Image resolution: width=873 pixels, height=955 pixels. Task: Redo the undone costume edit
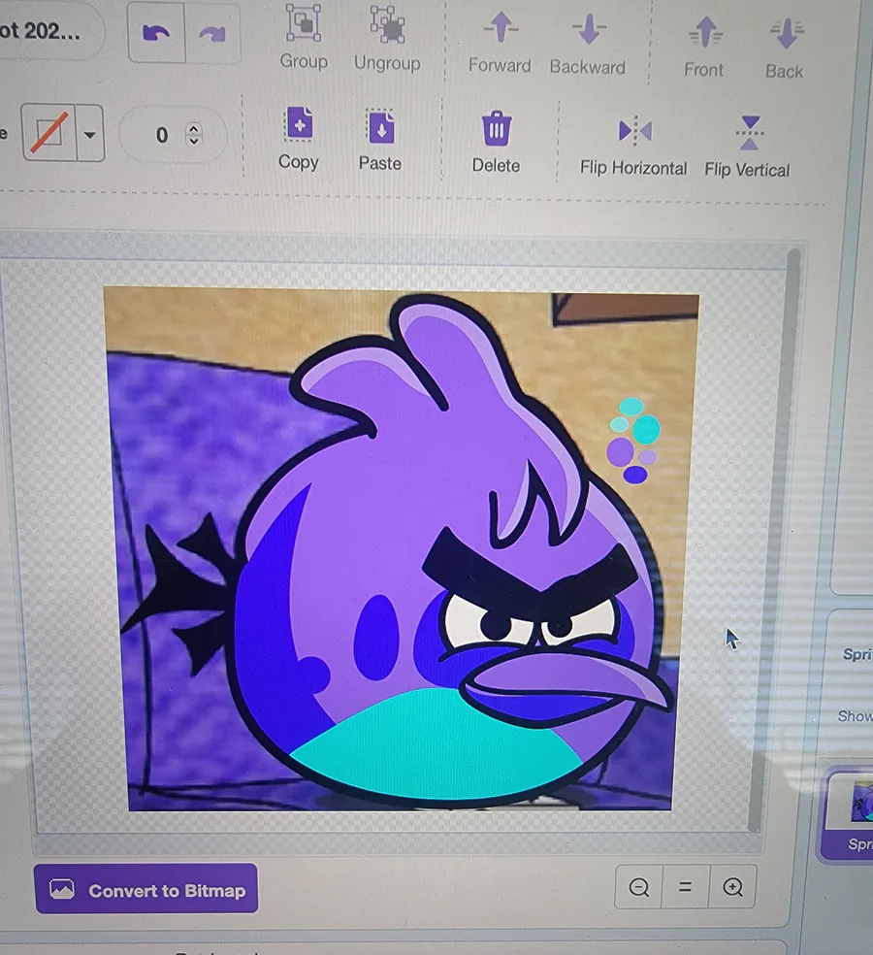click(x=212, y=34)
